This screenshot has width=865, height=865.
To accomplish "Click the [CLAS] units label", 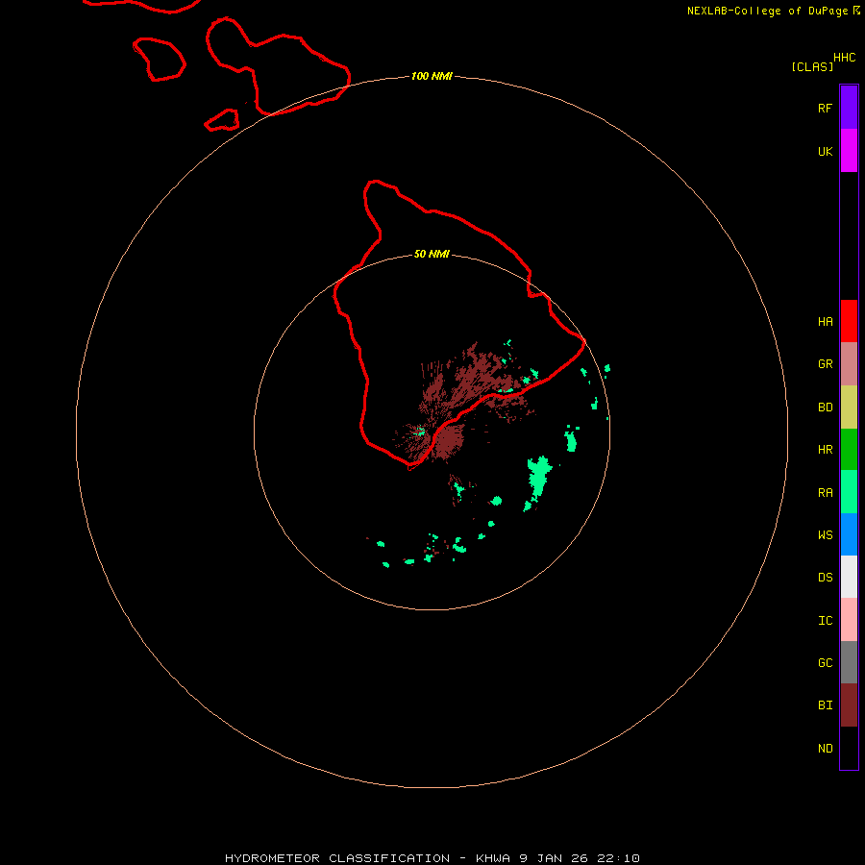I will (x=812, y=66).
